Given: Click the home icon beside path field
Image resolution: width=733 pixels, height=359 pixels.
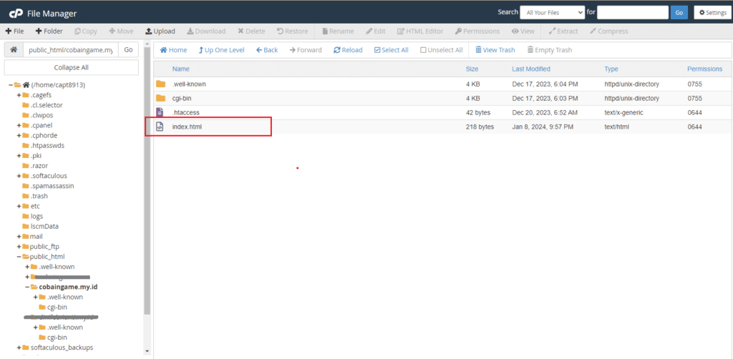Looking at the screenshot, I should point(14,49).
